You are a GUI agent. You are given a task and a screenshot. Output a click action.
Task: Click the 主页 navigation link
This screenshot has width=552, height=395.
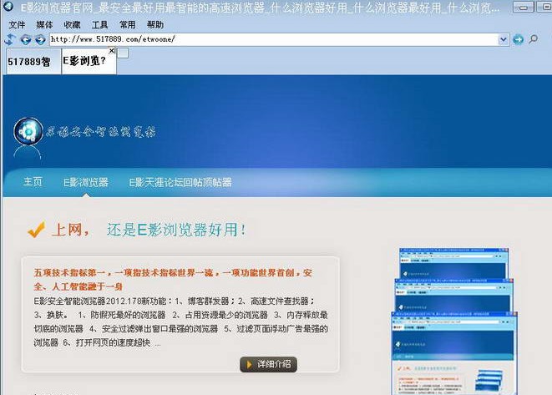coord(33,182)
